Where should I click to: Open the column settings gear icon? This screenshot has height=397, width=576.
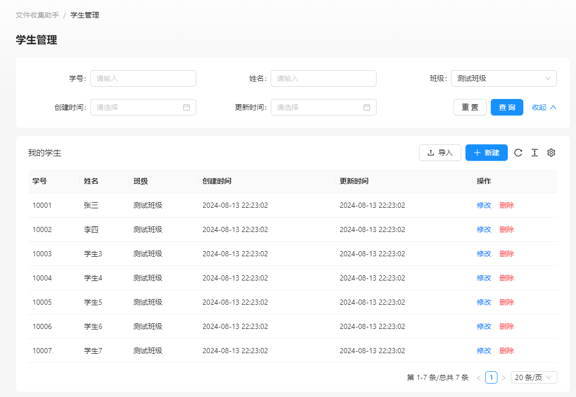coord(551,153)
